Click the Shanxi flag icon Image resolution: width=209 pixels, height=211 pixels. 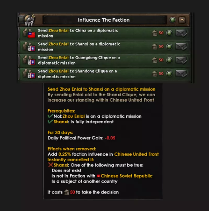click(x=32, y=49)
